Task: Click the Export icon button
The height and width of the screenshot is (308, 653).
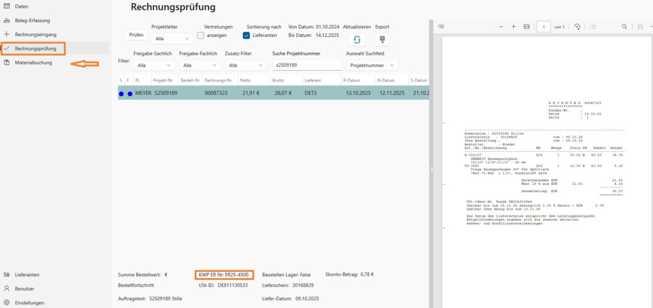Action: coord(382,40)
